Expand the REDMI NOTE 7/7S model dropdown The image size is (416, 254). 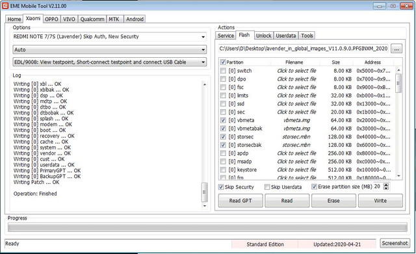203,37
